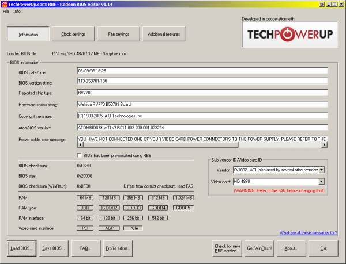
Task: Check for new RBE version
Action: coord(227,248)
